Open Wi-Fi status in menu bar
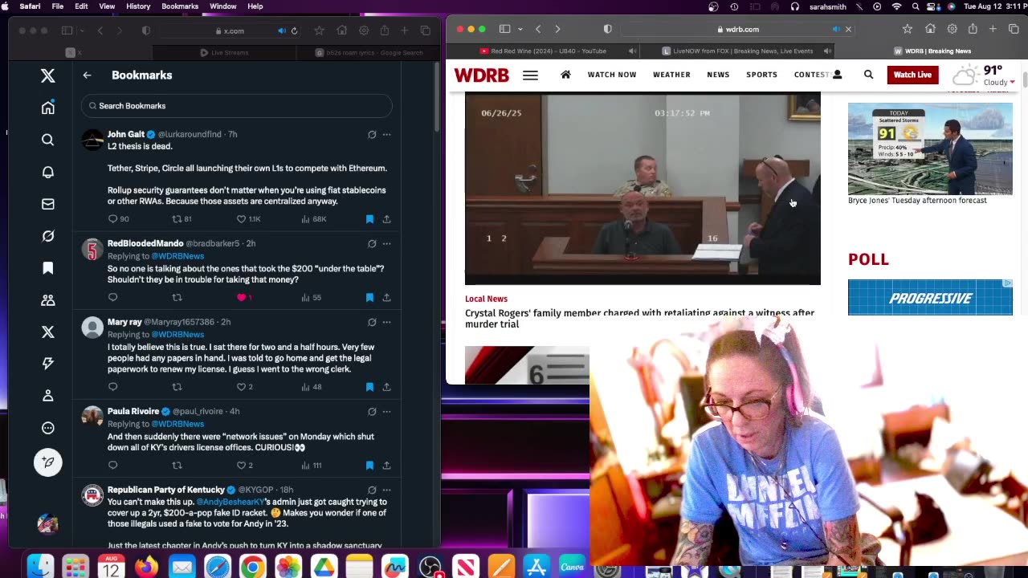 coord(897,6)
